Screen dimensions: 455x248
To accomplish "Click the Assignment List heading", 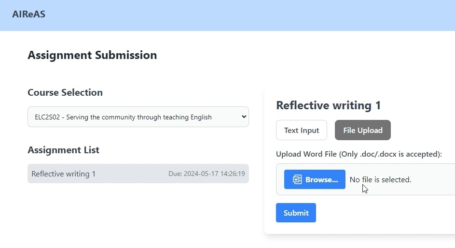I will pyautogui.click(x=63, y=150).
